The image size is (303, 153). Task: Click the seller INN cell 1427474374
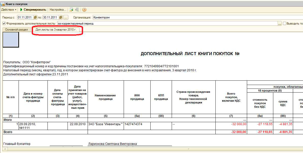(x=137, y=126)
